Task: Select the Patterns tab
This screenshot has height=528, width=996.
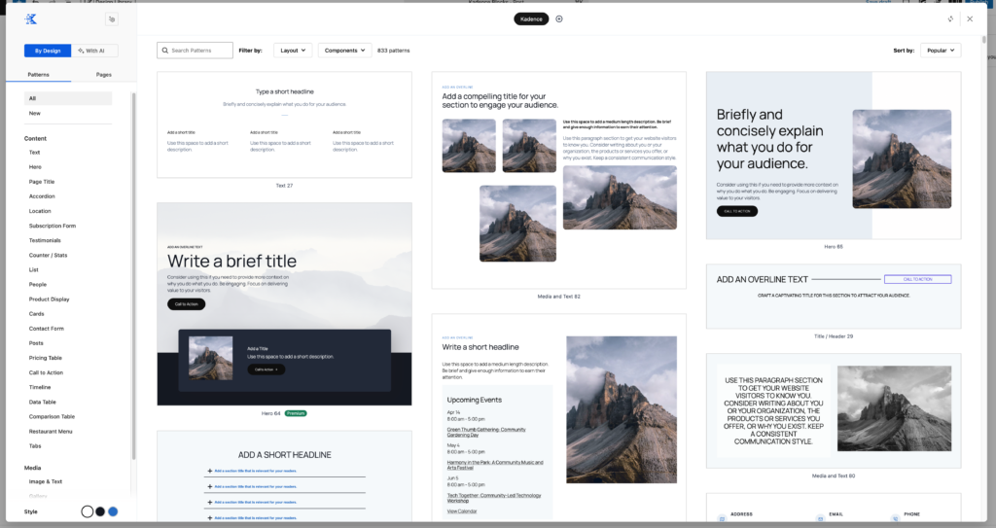Action: (39, 75)
